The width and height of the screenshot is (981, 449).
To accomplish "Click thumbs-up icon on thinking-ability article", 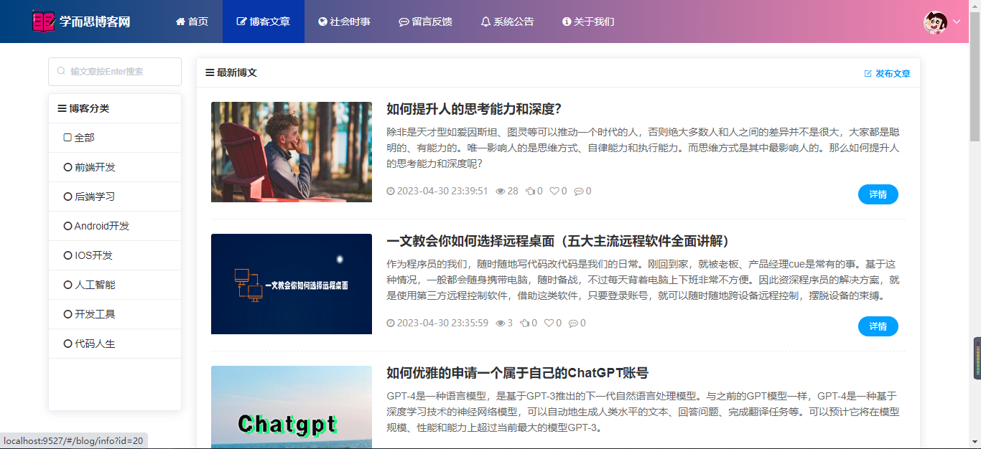I will [x=530, y=192].
